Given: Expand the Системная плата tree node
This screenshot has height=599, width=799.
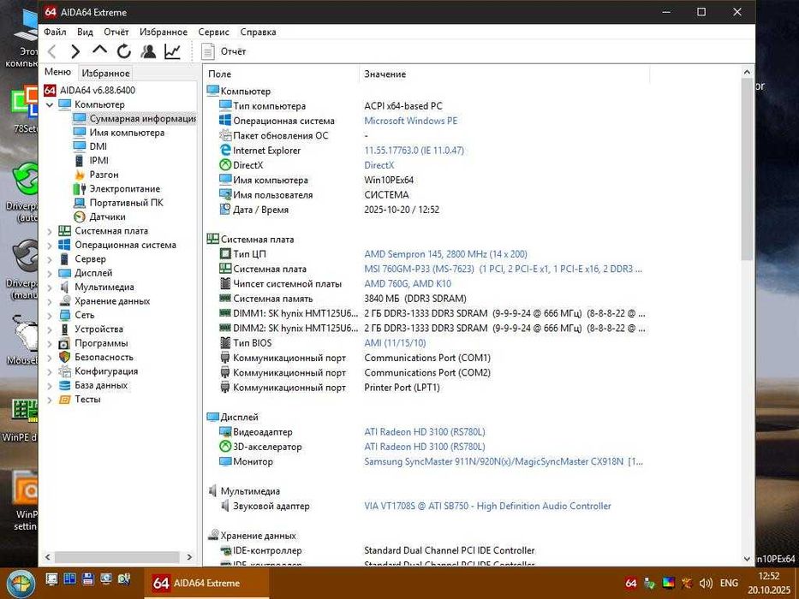Looking at the screenshot, I should click(x=50, y=231).
